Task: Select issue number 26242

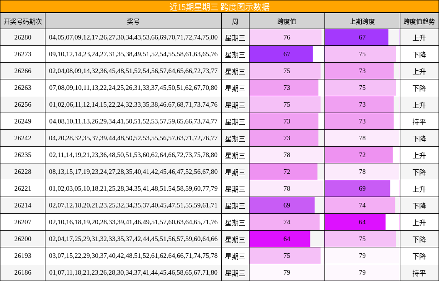Action: [x=23, y=138]
